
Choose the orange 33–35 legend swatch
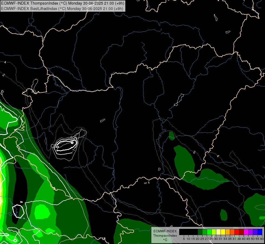(x=228, y=232)
